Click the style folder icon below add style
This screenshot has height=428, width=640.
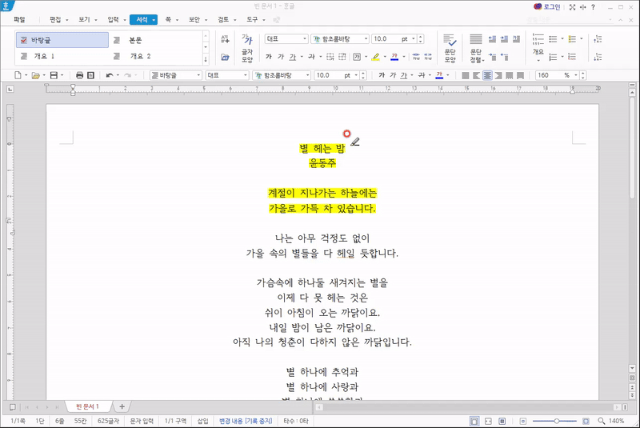pyautogui.click(x=225, y=57)
